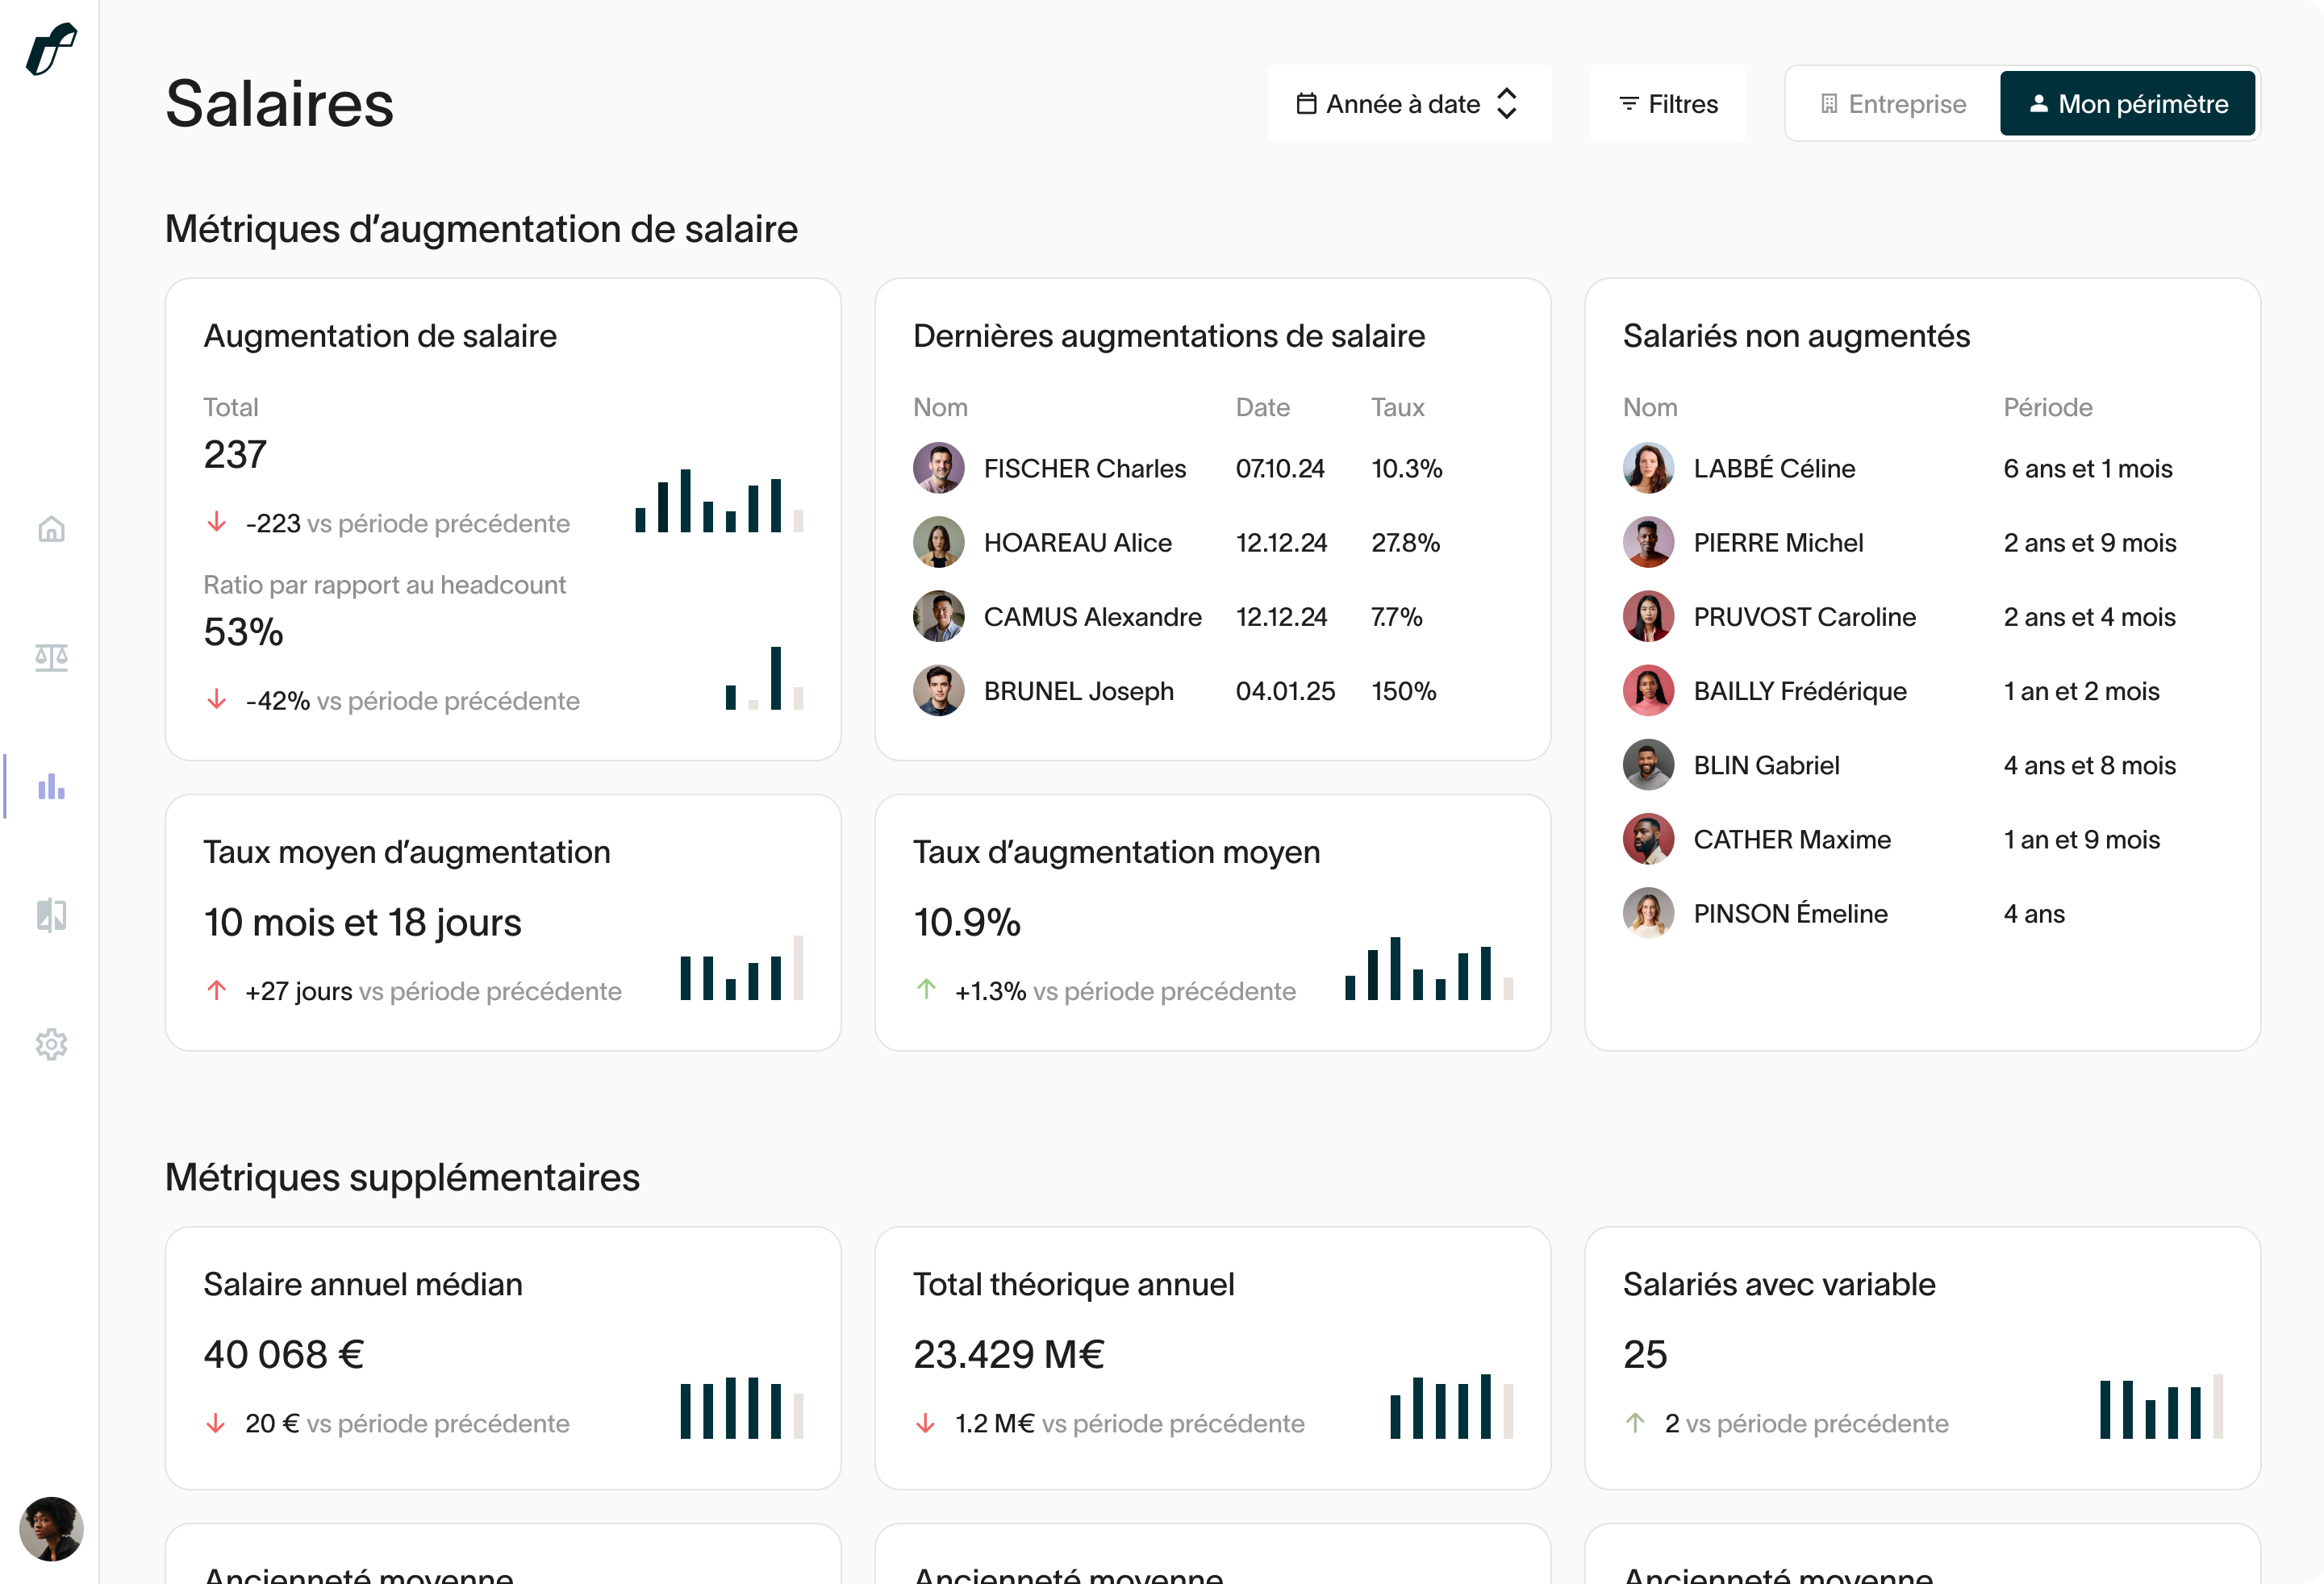The image size is (2324, 1584).
Task: Click the Augmentation de salaire total bar chart
Action: click(x=719, y=501)
